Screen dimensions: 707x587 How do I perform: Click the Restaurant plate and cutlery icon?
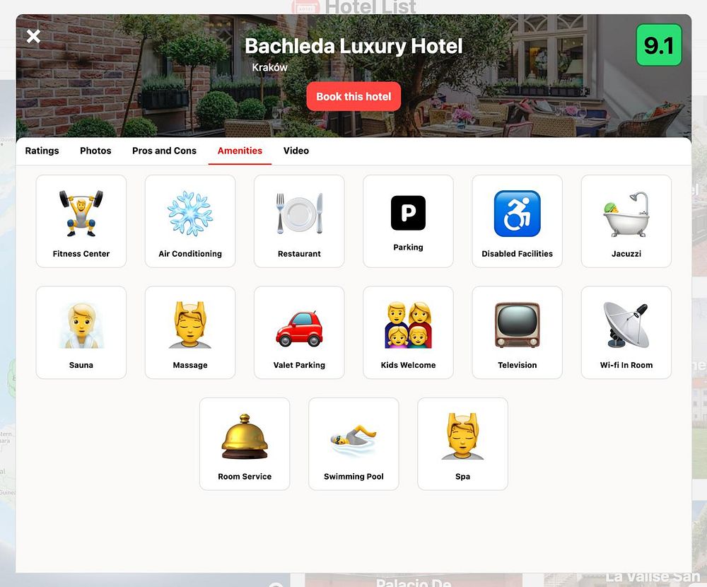[299, 213]
